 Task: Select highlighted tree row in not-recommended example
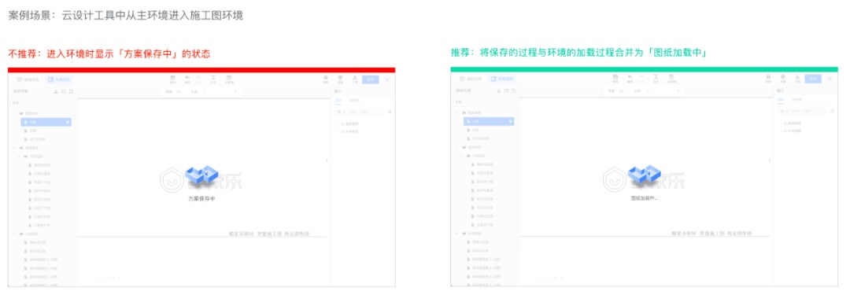click(46, 123)
